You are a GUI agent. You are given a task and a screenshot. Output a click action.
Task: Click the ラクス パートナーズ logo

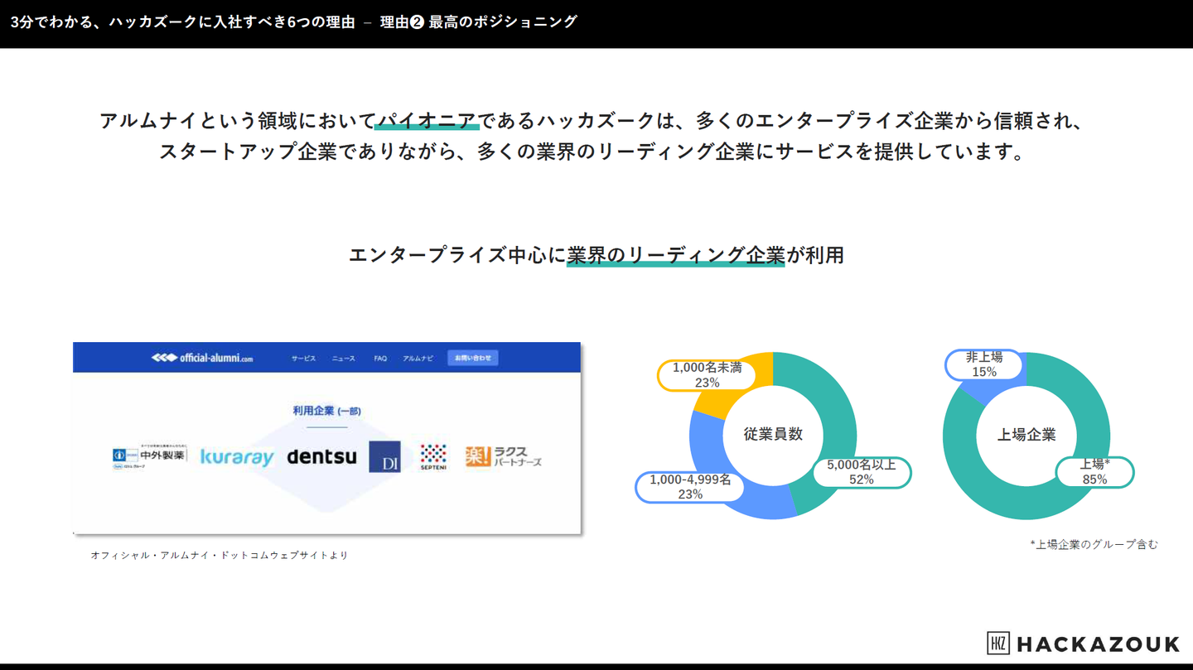pos(503,456)
